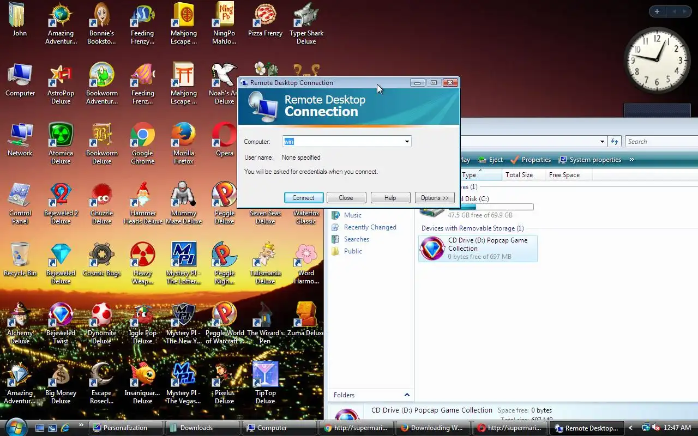Screen dimensions: 698x436
Task: Open Talismania Deluxe shortcut
Action: tap(265, 264)
